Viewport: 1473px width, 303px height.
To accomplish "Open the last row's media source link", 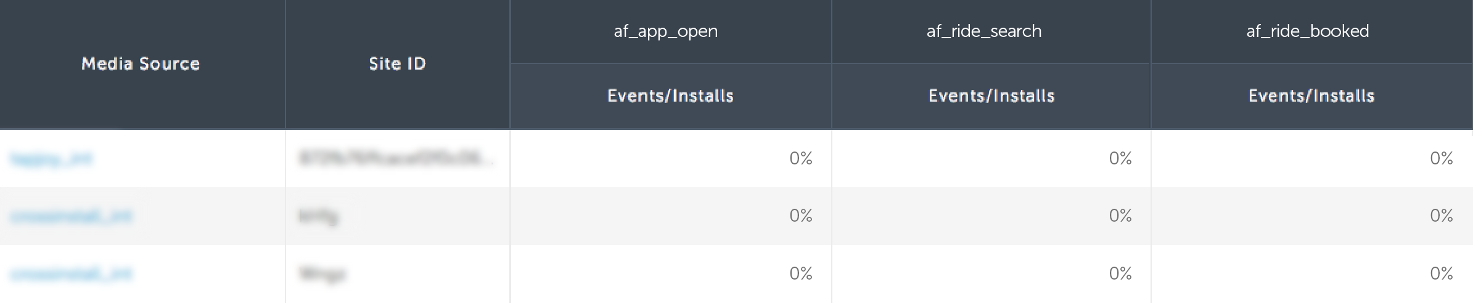I will click(71, 273).
